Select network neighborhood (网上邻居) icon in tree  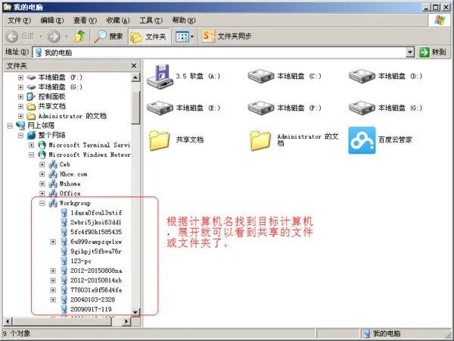20,126
